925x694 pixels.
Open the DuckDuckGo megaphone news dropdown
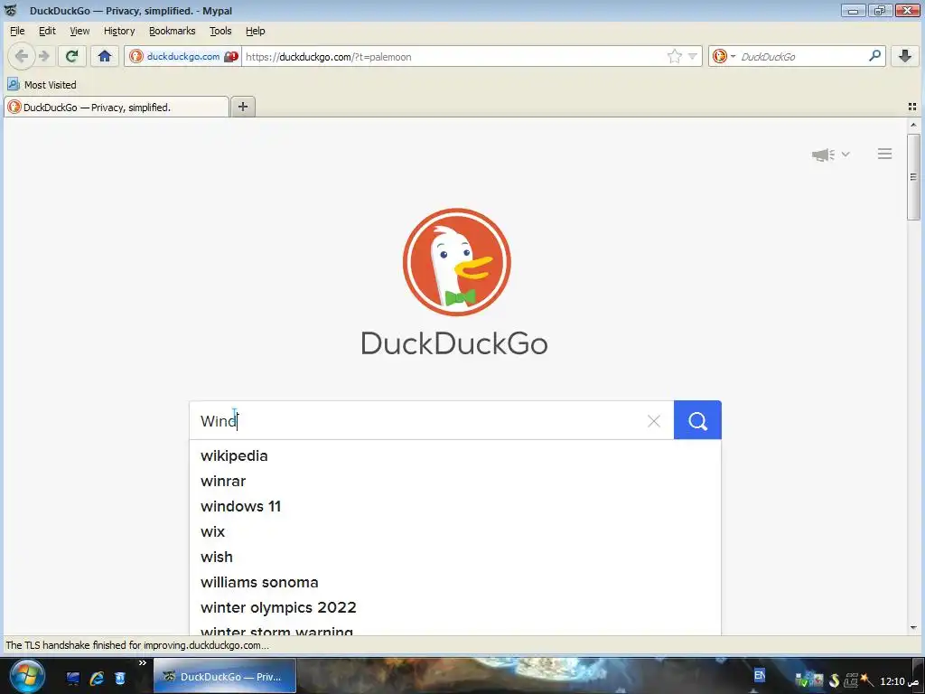[830, 155]
